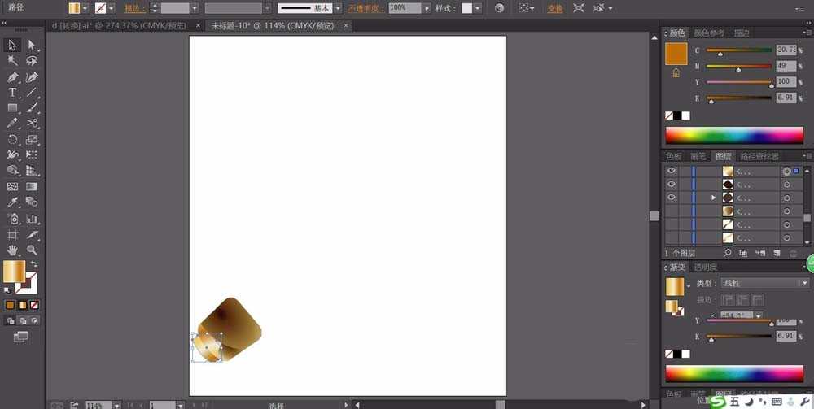The width and height of the screenshot is (814, 409).
Task: Show the hidden fourth layer item
Action: [672, 211]
